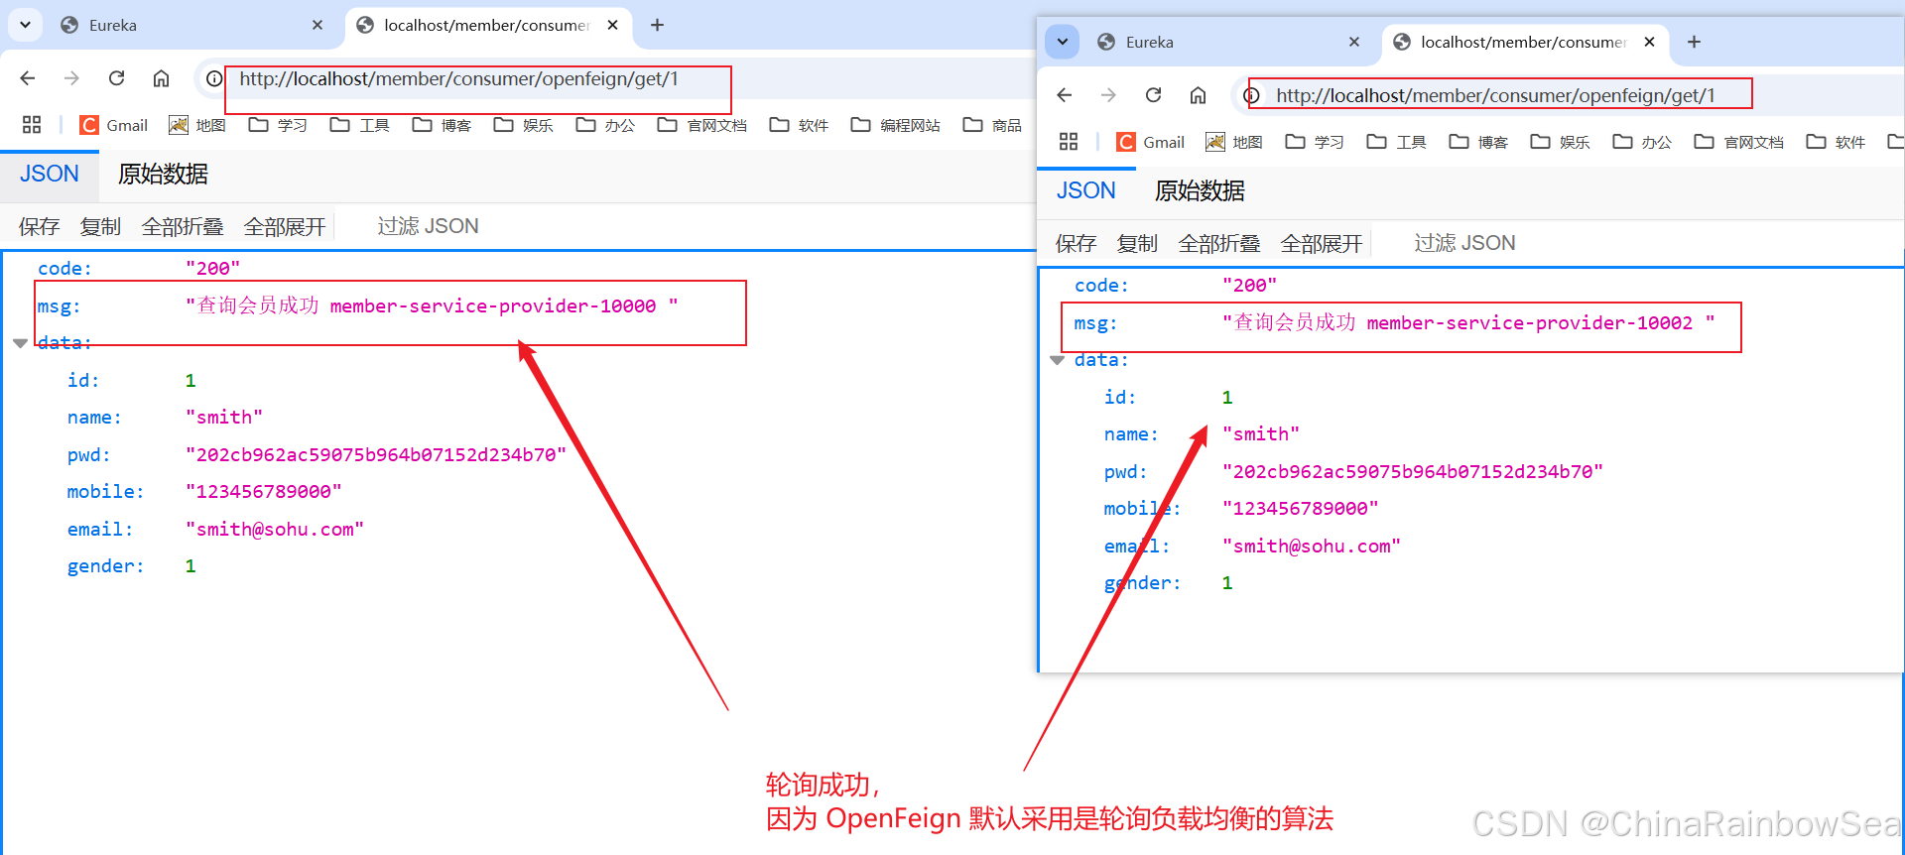Click 复制 button in right JSON viewer
1905x855 pixels.
click(x=1137, y=244)
